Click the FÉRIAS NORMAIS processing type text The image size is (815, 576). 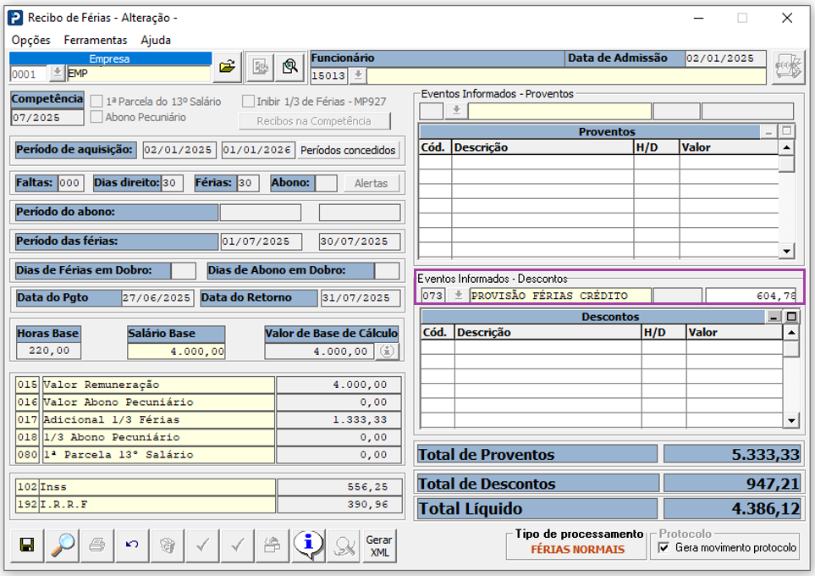[x=577, y=550]
